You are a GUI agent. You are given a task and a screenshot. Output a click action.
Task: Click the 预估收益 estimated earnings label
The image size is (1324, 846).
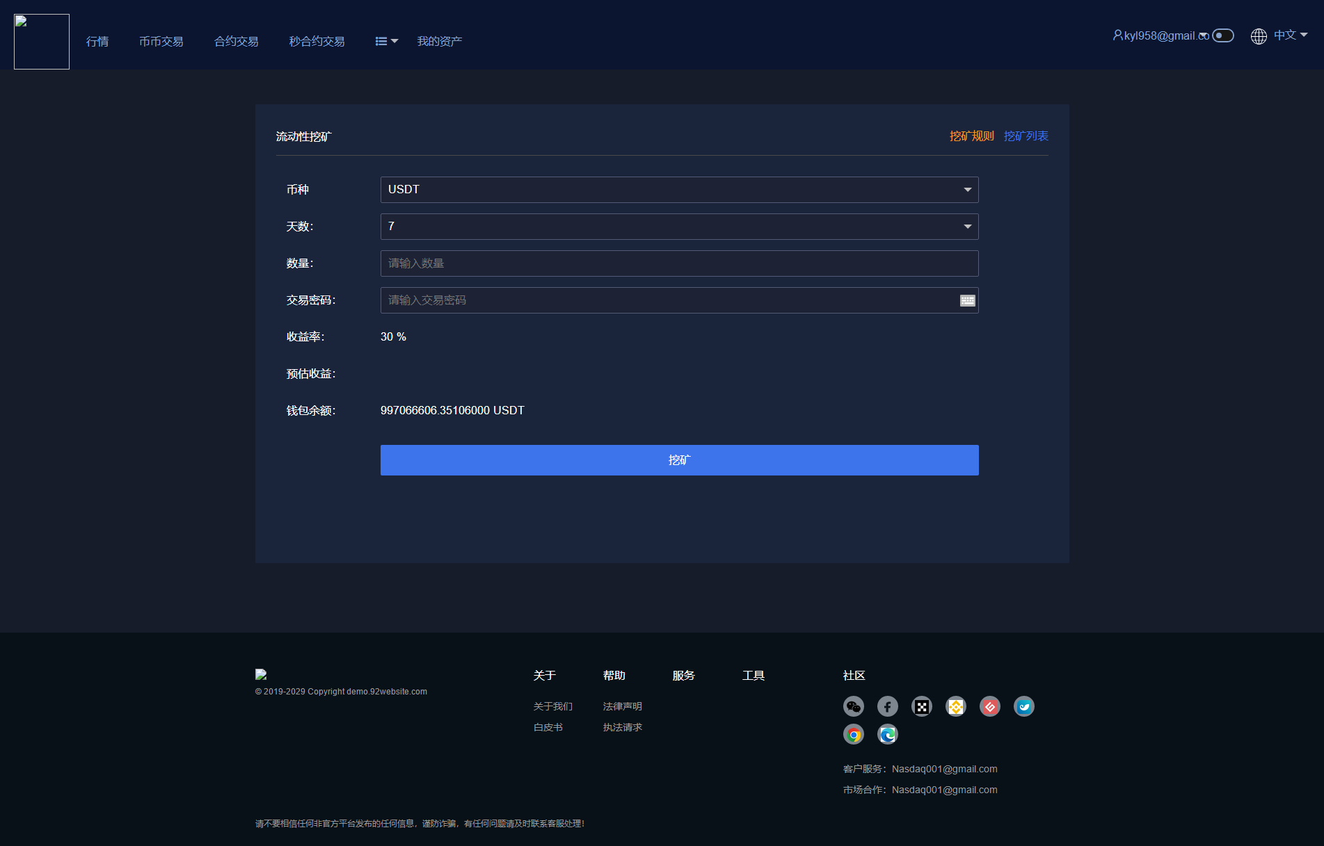311,374
